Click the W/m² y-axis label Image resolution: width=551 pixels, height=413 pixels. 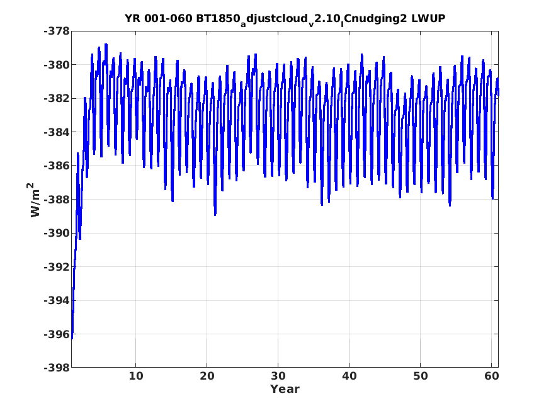(35, 200)
